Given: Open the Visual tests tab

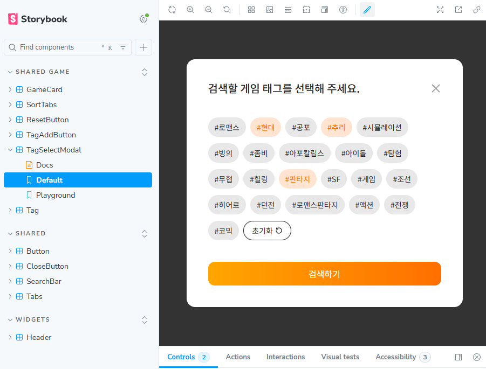Looking at the screenshot, I should point(340,357).
